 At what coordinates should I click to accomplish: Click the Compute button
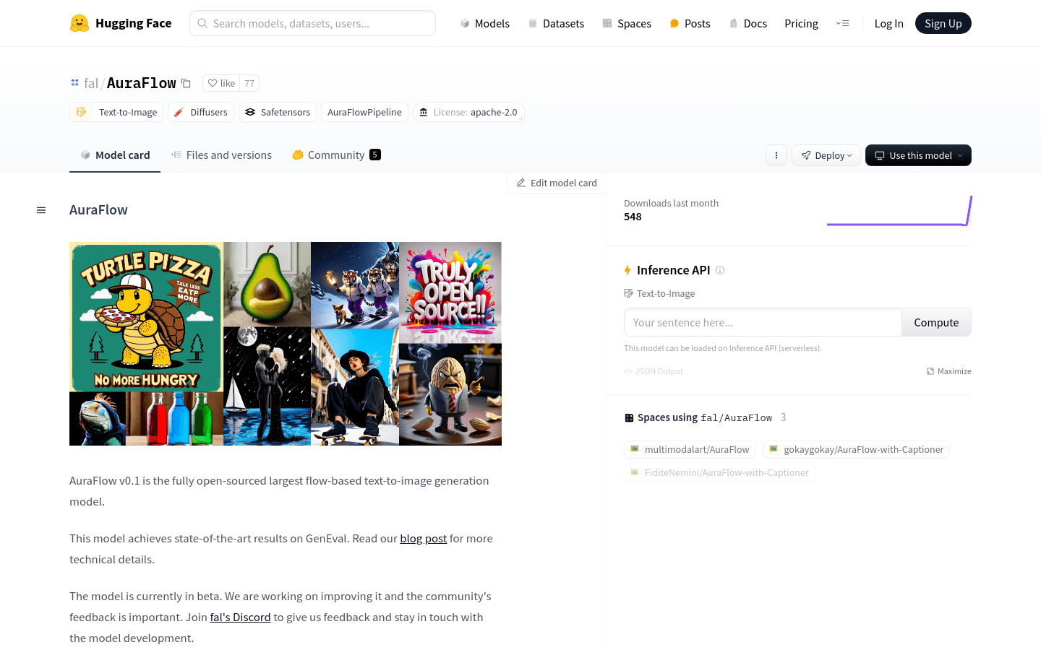936,322
